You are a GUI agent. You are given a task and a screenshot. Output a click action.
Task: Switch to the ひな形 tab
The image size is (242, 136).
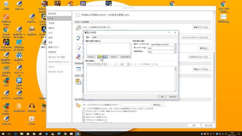click(94, 37)
